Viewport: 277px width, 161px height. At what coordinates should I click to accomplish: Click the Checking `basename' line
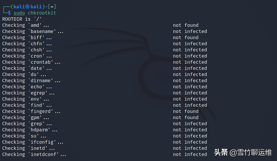pyautogui.click(x=33, y=31)
